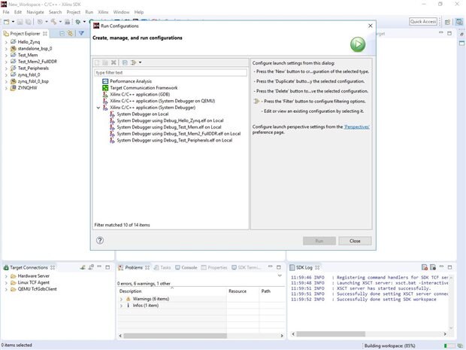Click the Run button in dialog
Screen dimensions: 466x350
click(319, 241)
